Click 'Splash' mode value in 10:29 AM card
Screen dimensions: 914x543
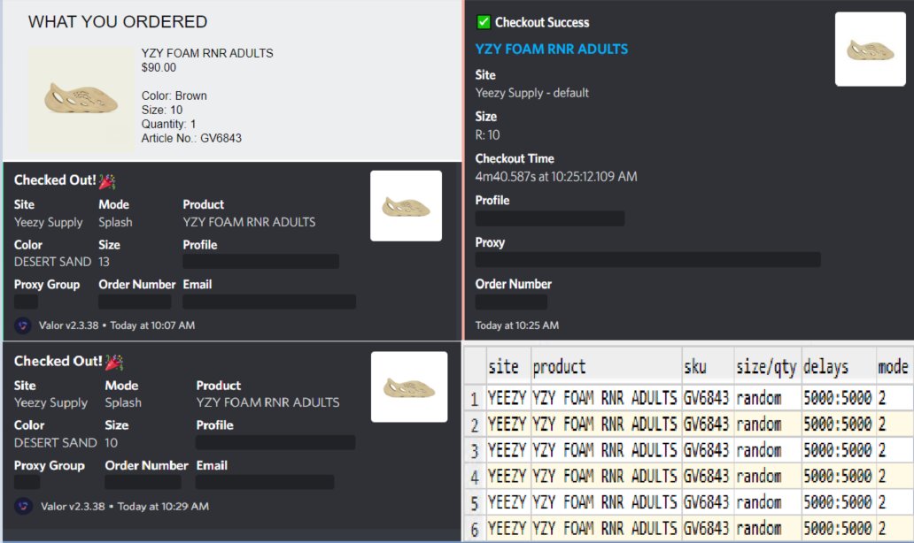click(x=123, y=402)
